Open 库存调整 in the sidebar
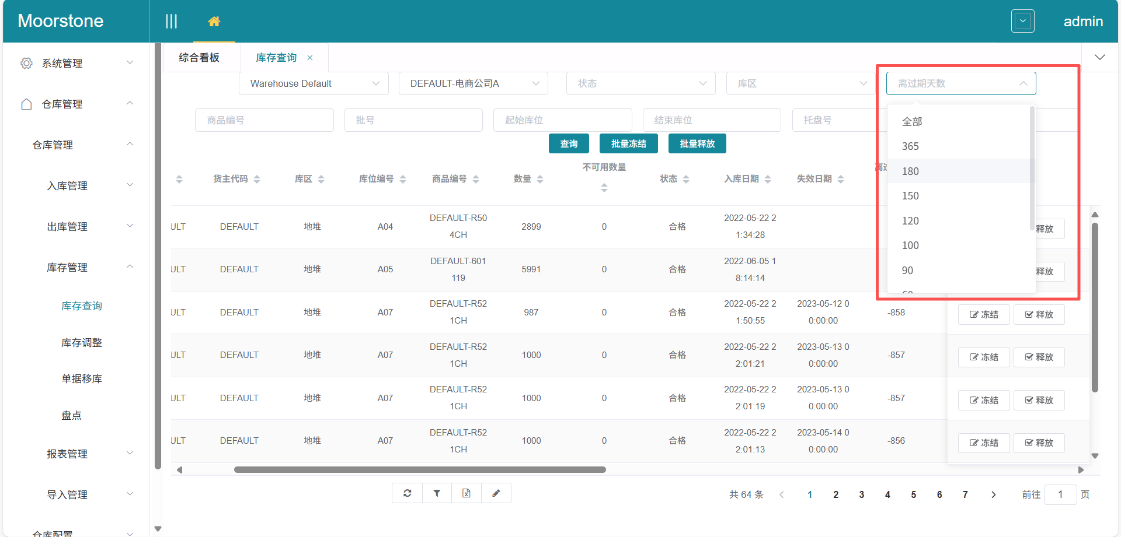1121x537 pixels. point(82,342)
